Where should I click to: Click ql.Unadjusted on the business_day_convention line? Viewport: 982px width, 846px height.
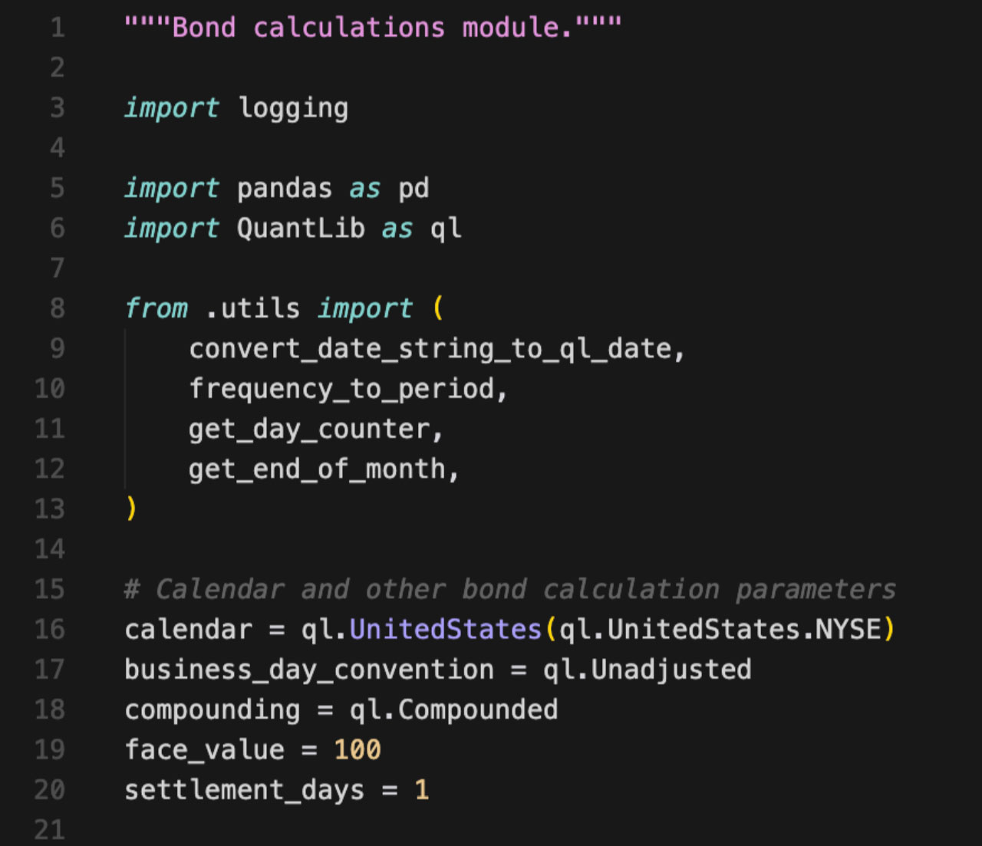(647, 670)
